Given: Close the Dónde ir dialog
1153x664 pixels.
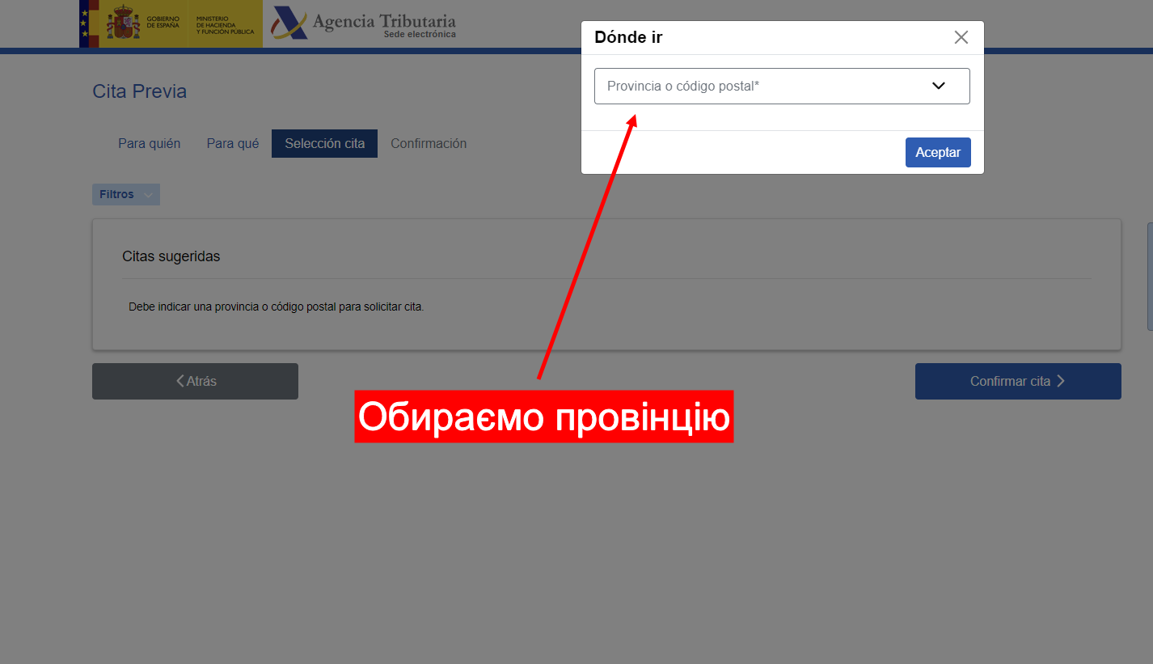Looking at the screenshot, I should point(961,37).
